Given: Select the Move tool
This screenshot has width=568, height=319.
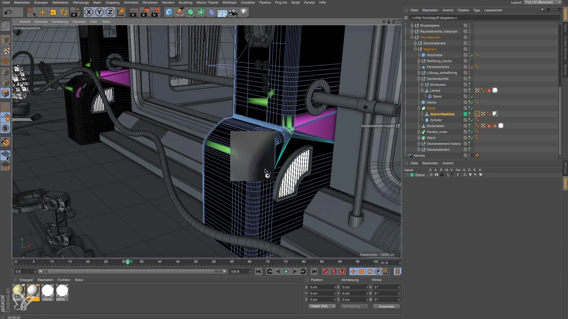Looking at the screenshot, I should click(43, 12).
